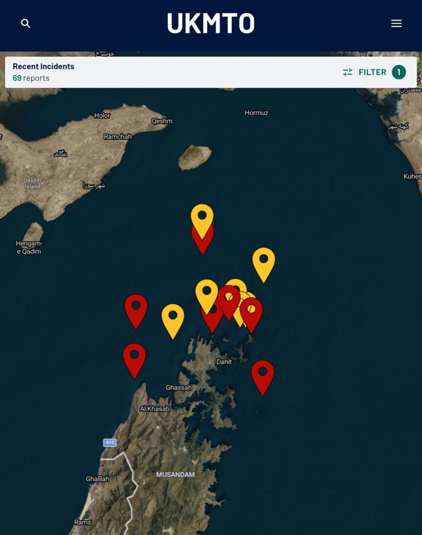Click the A13 road shield marker
422x535 pixels.
pyautogui.click(x=109, y=443)
